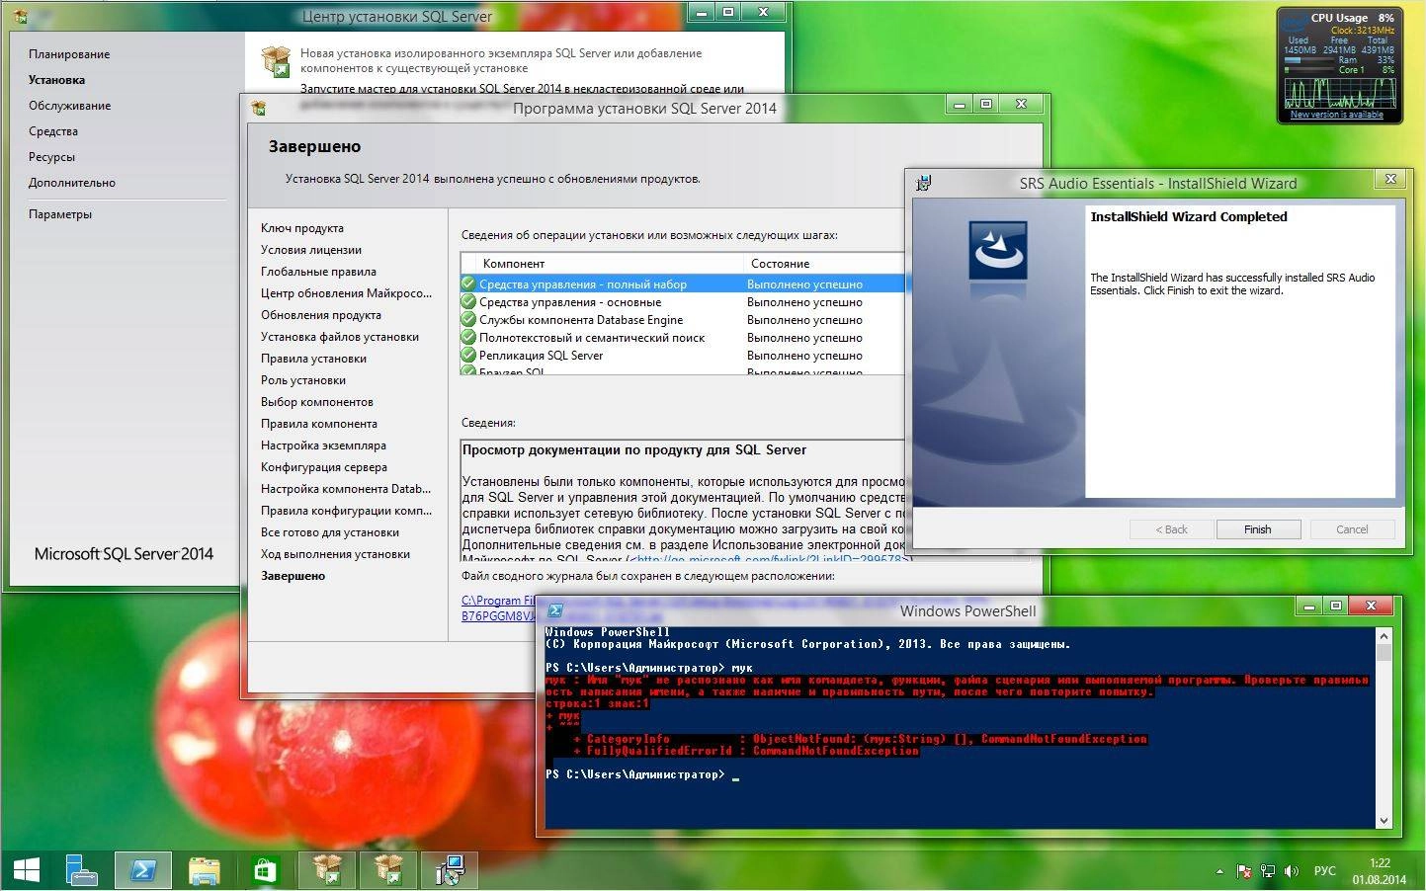
Task: Click green check beside Средства управления - основные
Action: click(468, 301)
